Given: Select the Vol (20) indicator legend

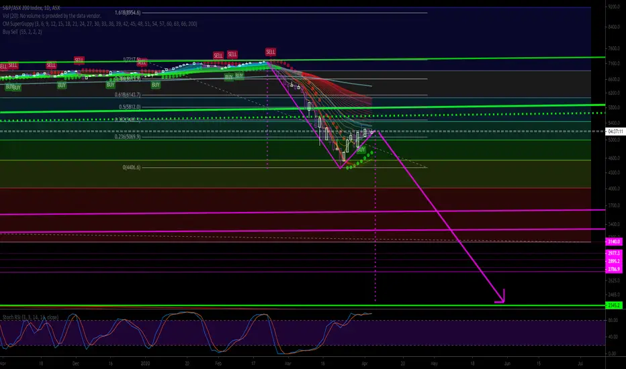Looking at the screenshot, I should tap(52, 16).
